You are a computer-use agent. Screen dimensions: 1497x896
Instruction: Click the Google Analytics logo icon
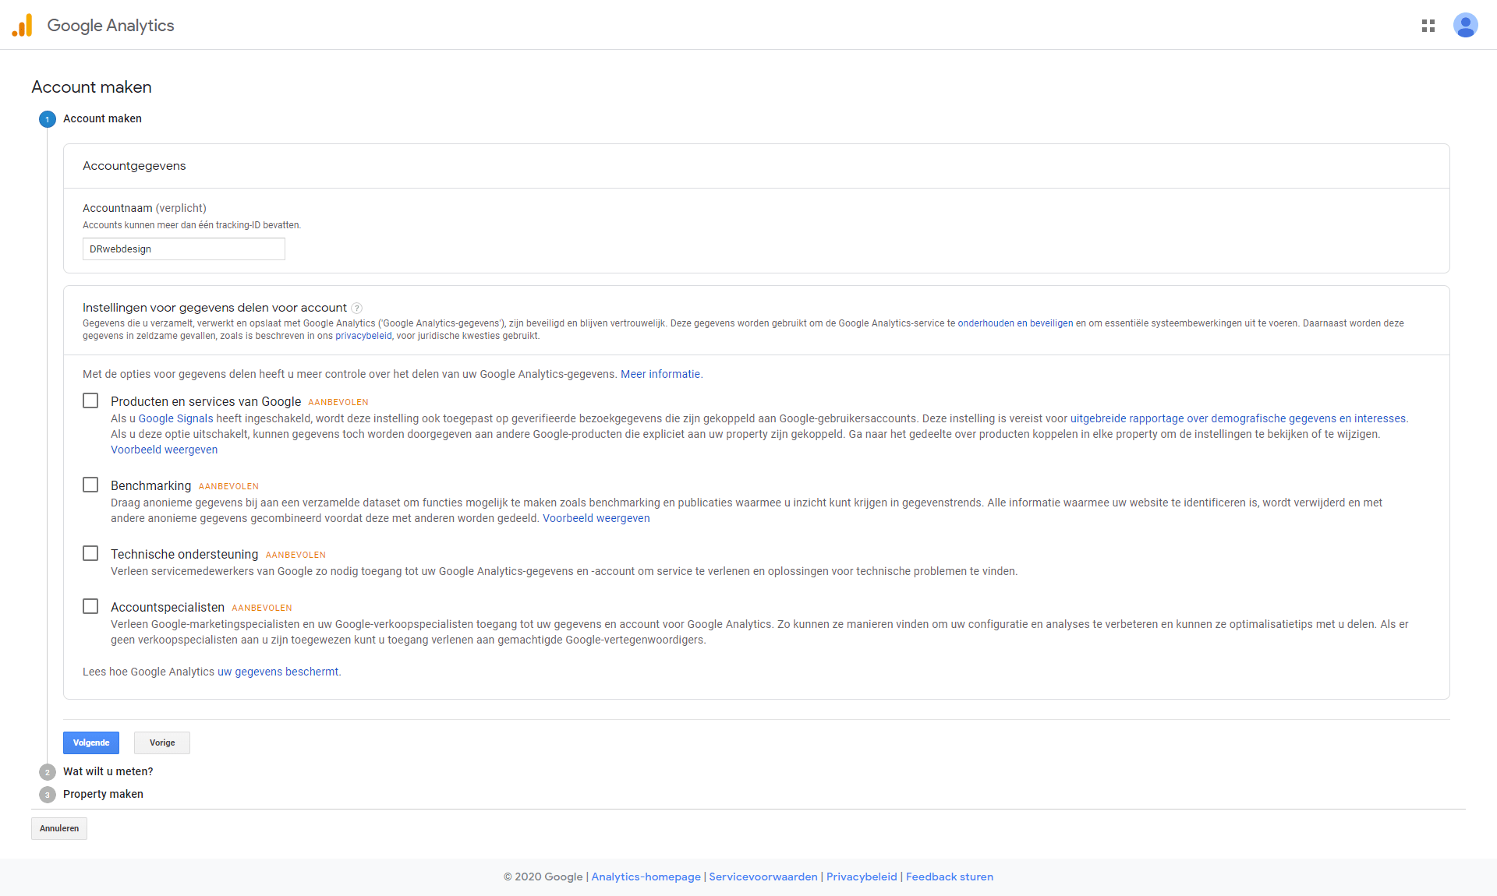click(22, 26)
